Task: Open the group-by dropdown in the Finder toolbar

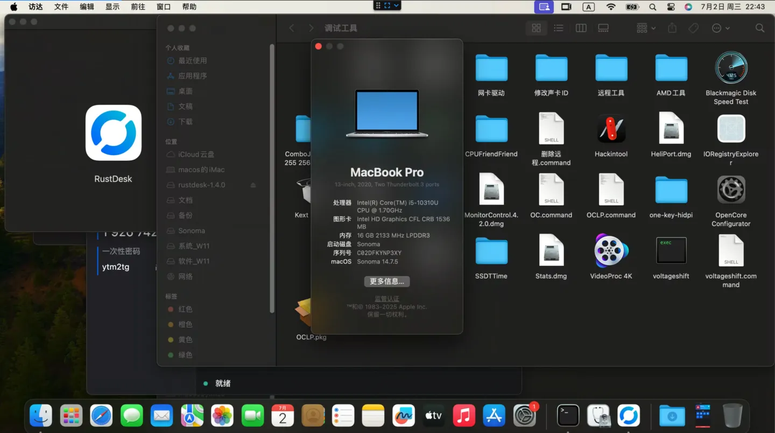Action: (646, 28)
